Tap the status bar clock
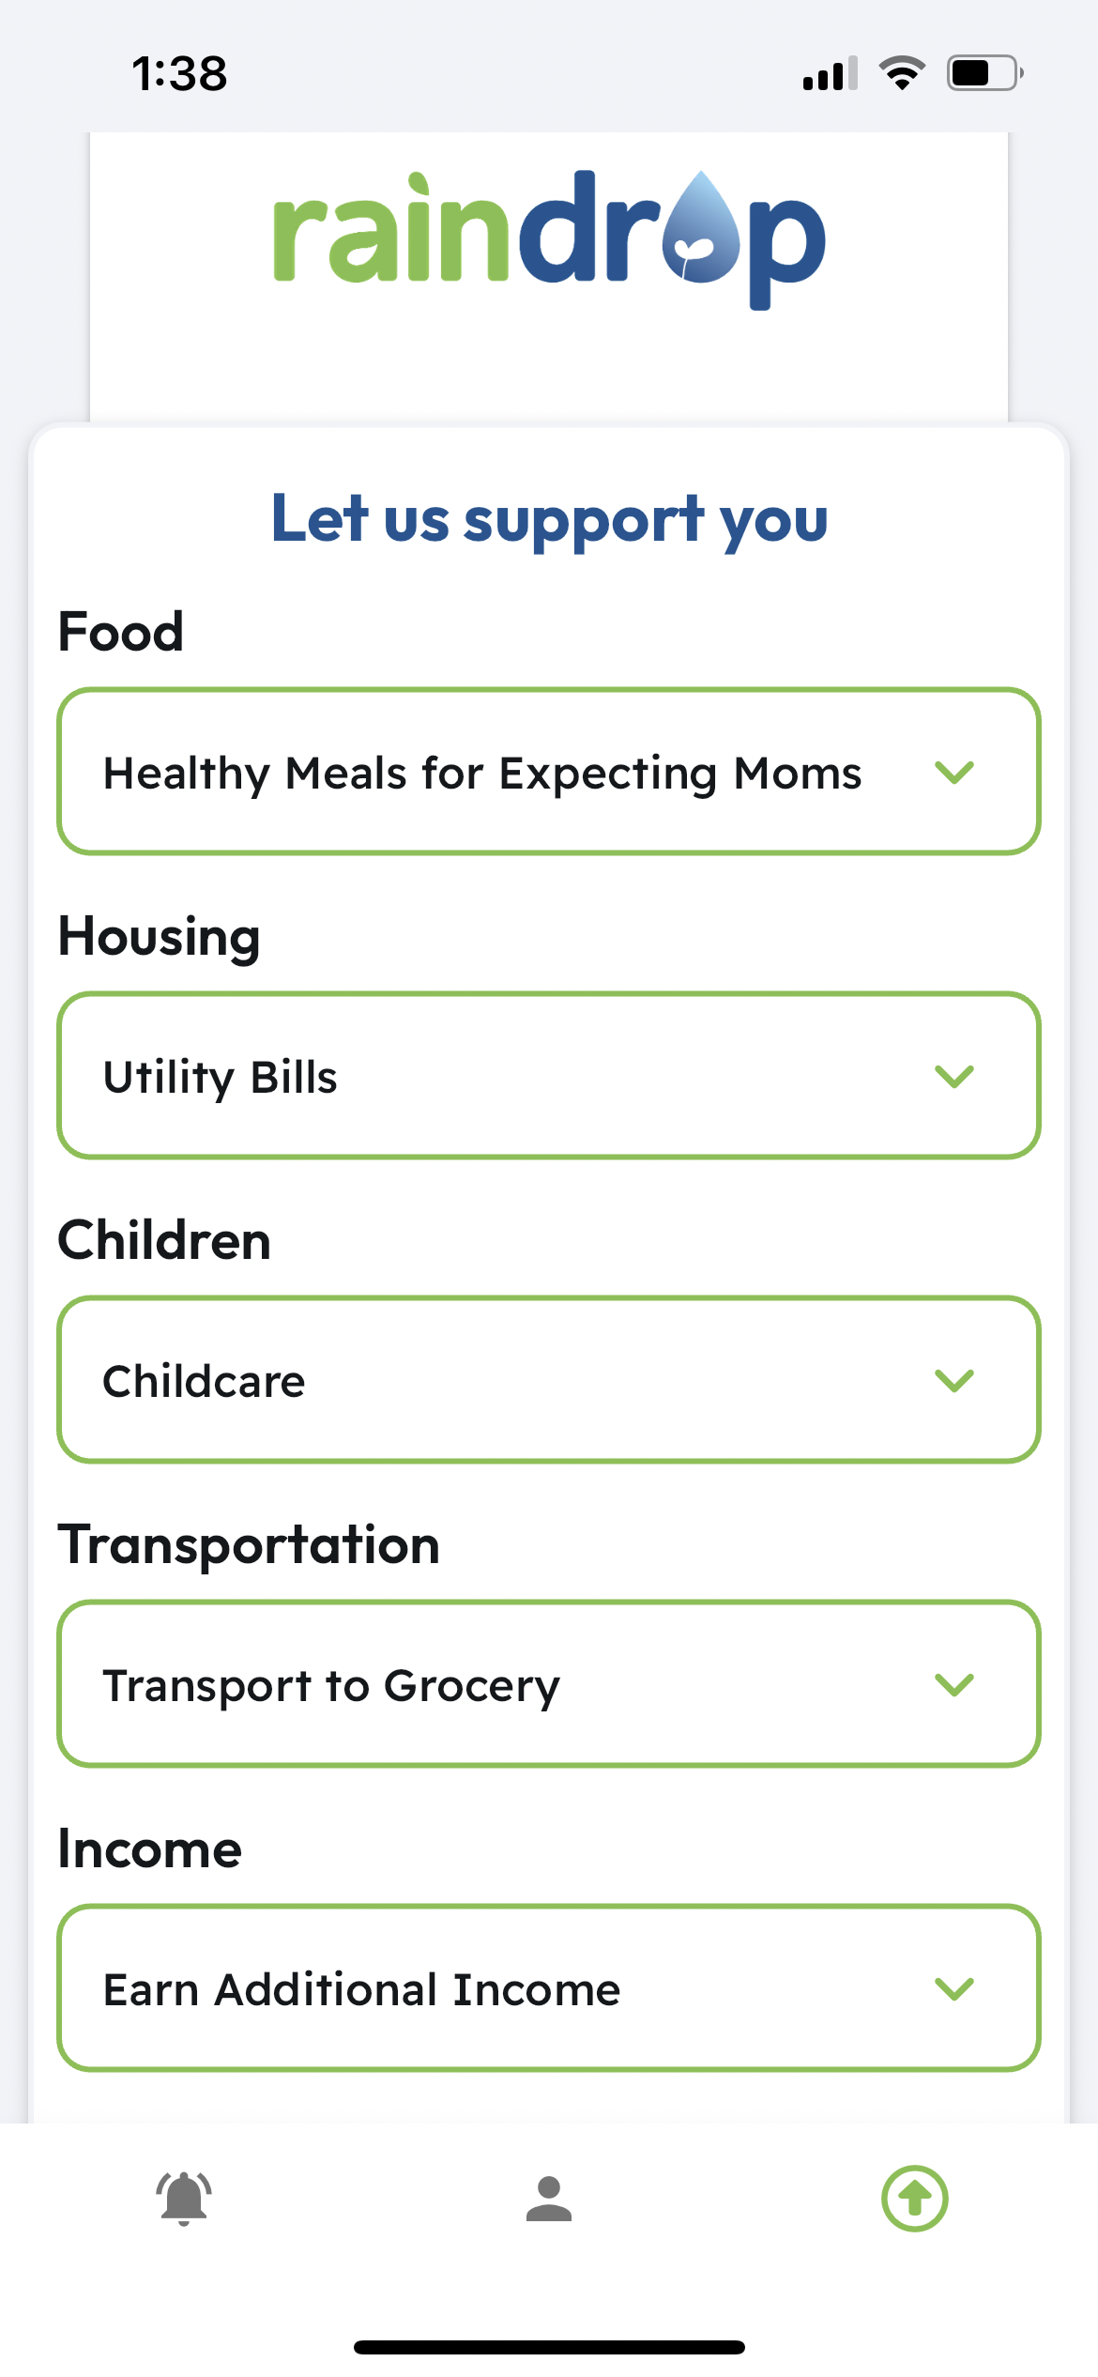1098x2377 pixels. click(x=179, y=73)
